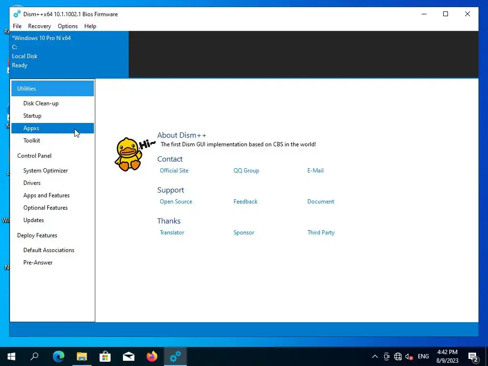Open the Document link

[321, 202]
